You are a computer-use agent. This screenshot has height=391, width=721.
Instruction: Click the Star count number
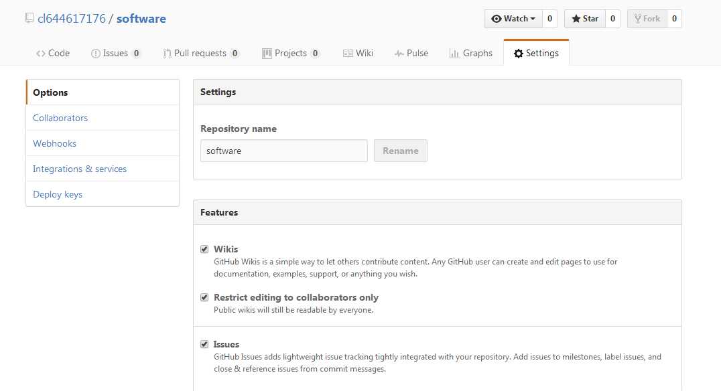[x=612, y=19]
